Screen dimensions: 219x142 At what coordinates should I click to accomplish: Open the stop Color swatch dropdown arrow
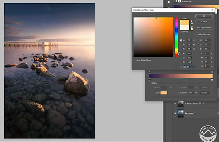click(x=168, y=93)
